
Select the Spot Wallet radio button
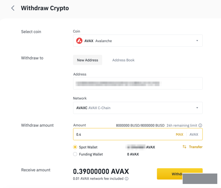[75, 147]
